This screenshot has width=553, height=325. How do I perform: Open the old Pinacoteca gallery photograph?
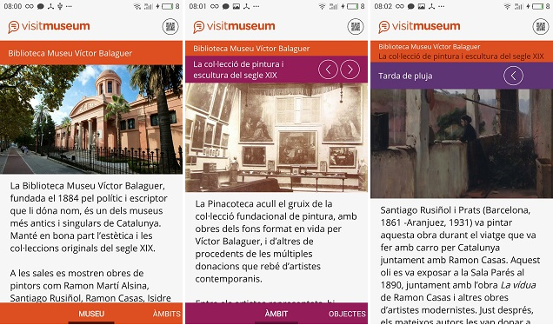tap(276, 137)
